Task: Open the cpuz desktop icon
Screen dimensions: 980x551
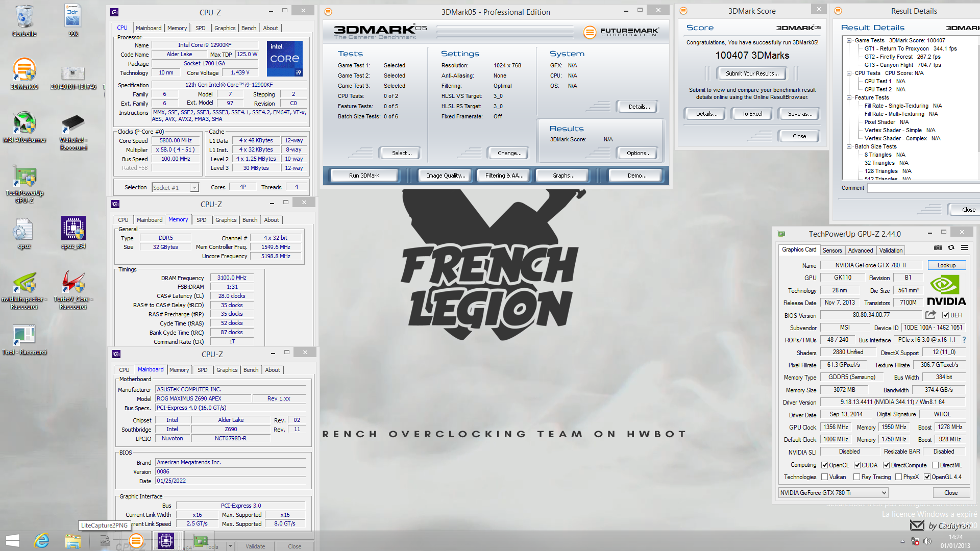Action: tap(24, 234)
